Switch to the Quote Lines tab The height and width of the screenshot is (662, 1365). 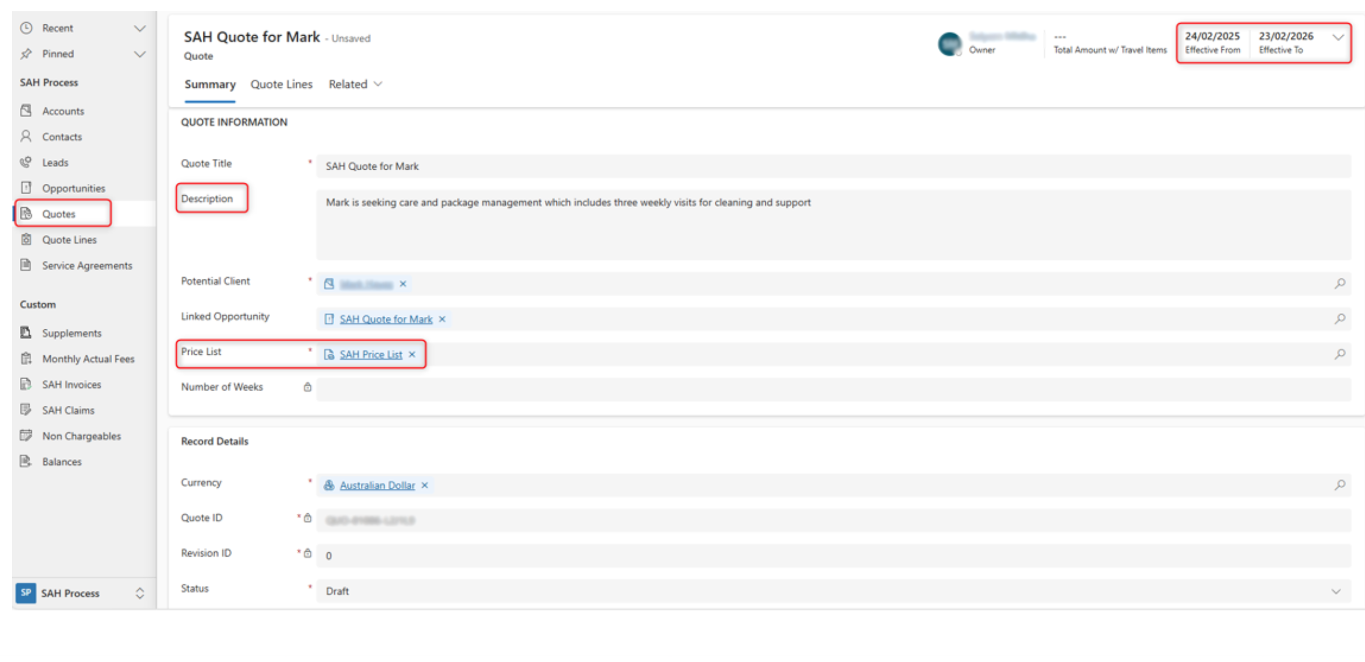click(x=281, y=84)
